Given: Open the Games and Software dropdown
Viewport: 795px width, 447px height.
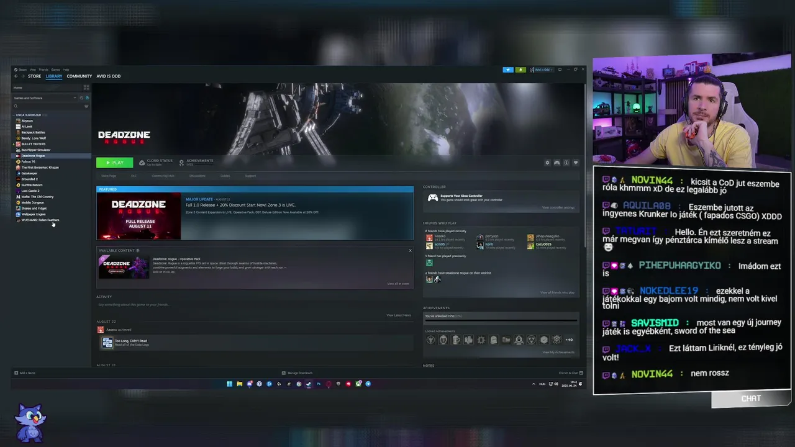Looking at the screenshot, I should 45,98.
